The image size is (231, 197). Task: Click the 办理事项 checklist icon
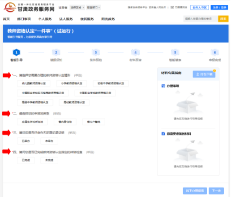coord(163,86)
